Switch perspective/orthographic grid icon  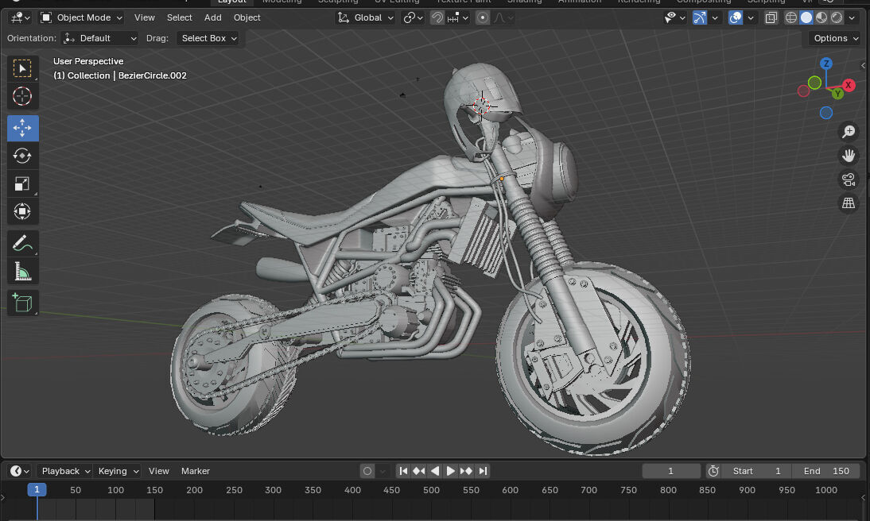click(849, 203)
